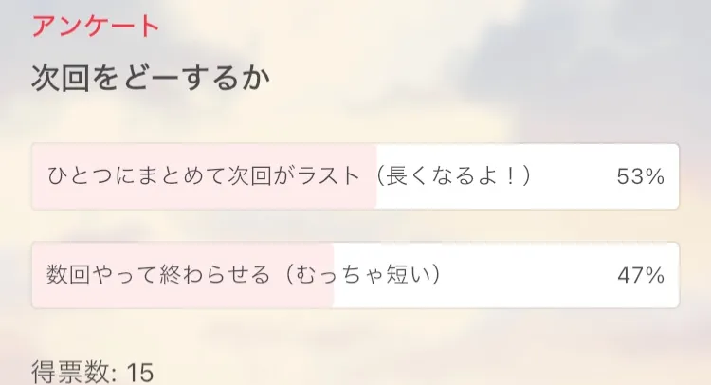Click the 47% result percentage
The image size is (711, 385).
click(x=640, y=275)
